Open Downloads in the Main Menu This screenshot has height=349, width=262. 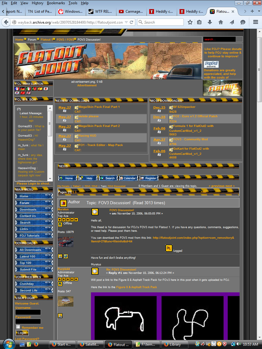coord(34,209)
